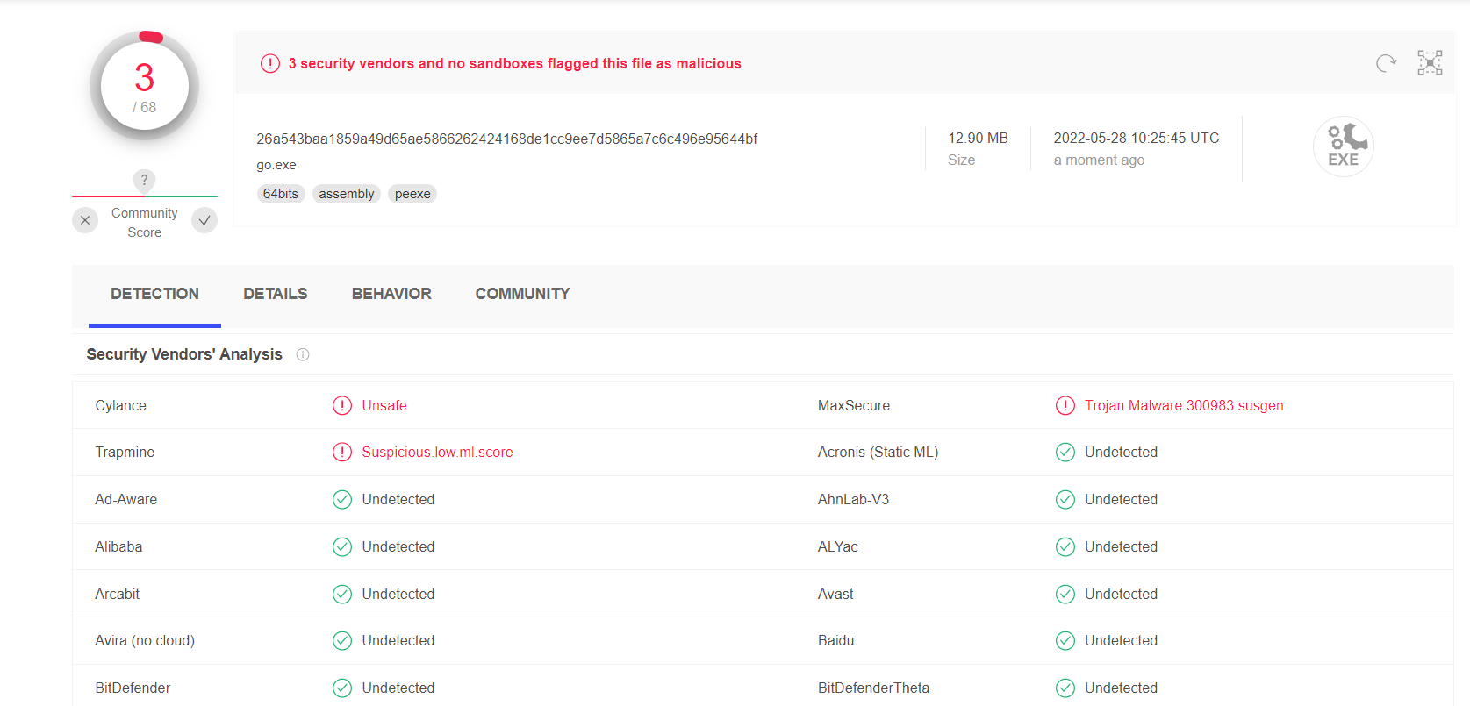1470x706 pixels.
Task: Click the malicious warning icon in banner
Action: tap(270, 63)
